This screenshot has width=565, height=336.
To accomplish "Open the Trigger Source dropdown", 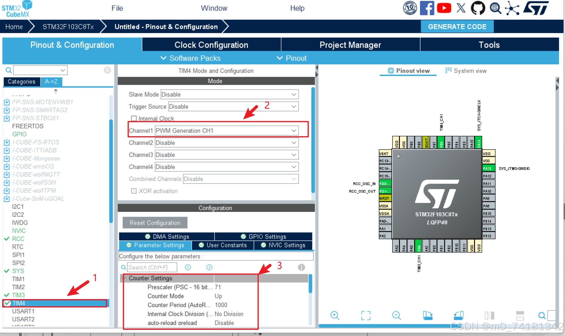I will point(233,107).
